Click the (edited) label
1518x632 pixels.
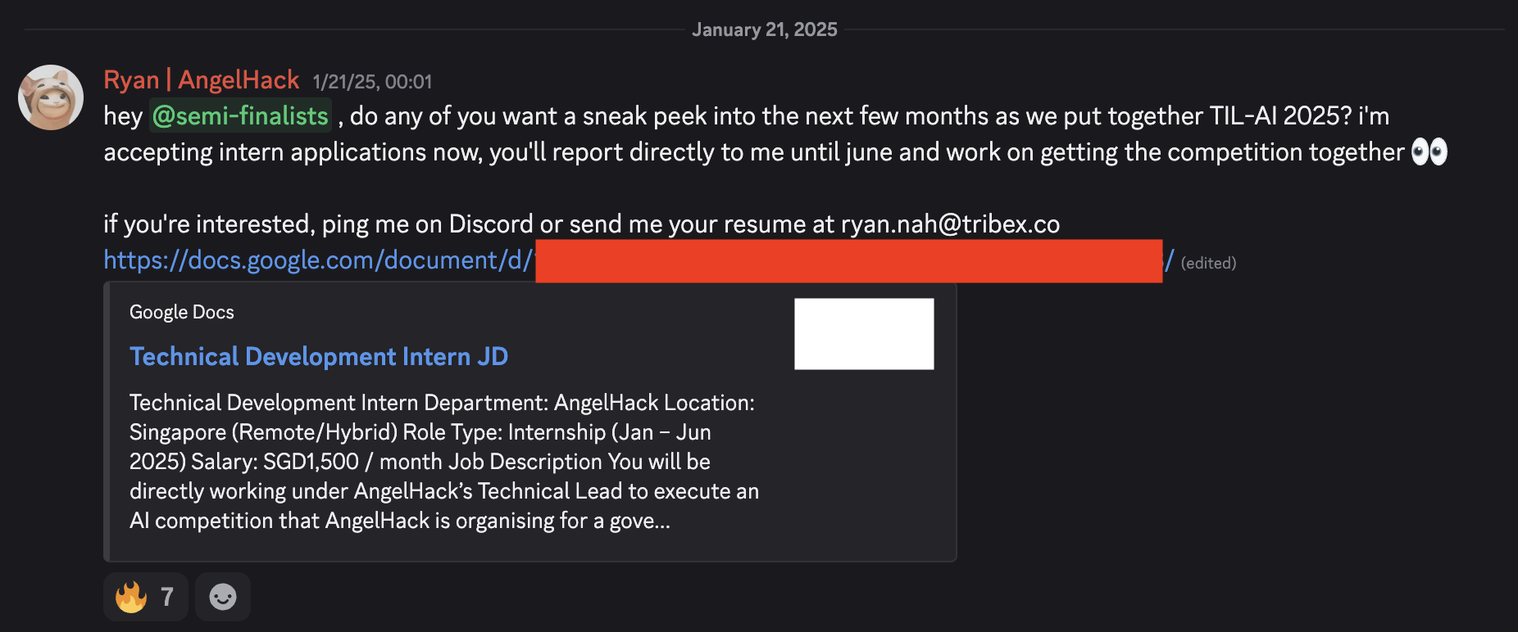click(x=1207, y=262)
